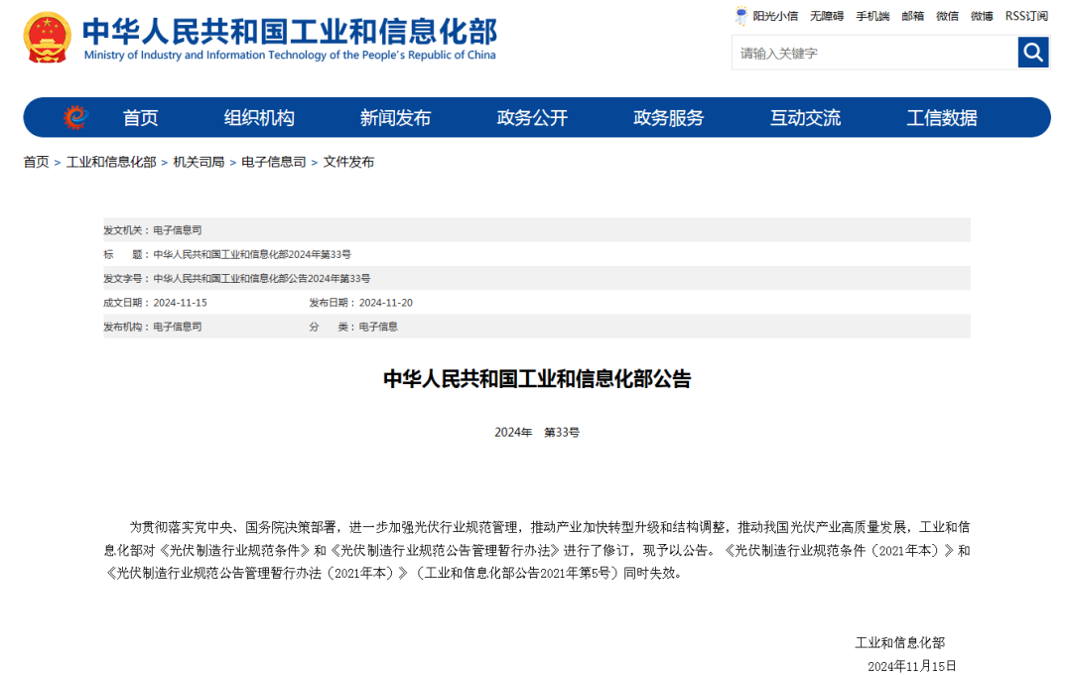The image size is (1072, 675).
Task: Enable 无障碍 accessibility mode
Action: point(827,15)
